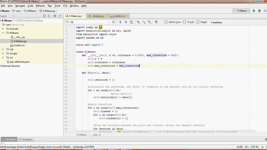The height and width of the screenshot is (150, 267).
Task: Open find in path results icon
Action: point(131,22)
